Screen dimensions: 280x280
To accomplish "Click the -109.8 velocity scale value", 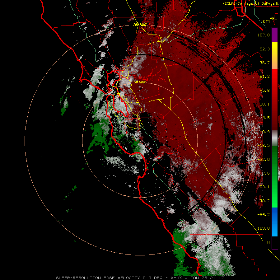I will [262, 228].
